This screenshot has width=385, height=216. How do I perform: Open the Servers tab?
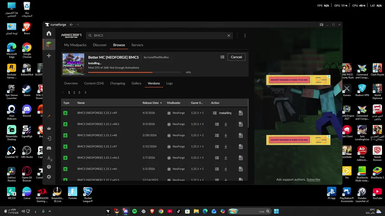pyautogui.click(x=137, y=45)
